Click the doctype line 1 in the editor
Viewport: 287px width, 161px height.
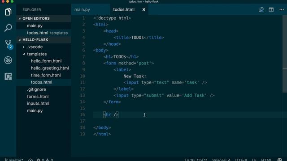point(112,18)
